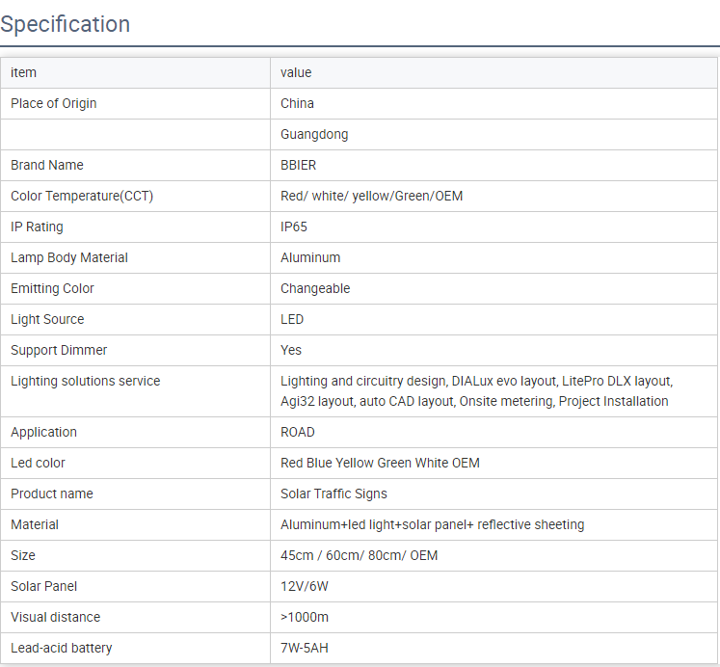
Task: Click the Lead-acid battery 7W-5AH value
Action: pyautogui.click(x=305, y=648)
